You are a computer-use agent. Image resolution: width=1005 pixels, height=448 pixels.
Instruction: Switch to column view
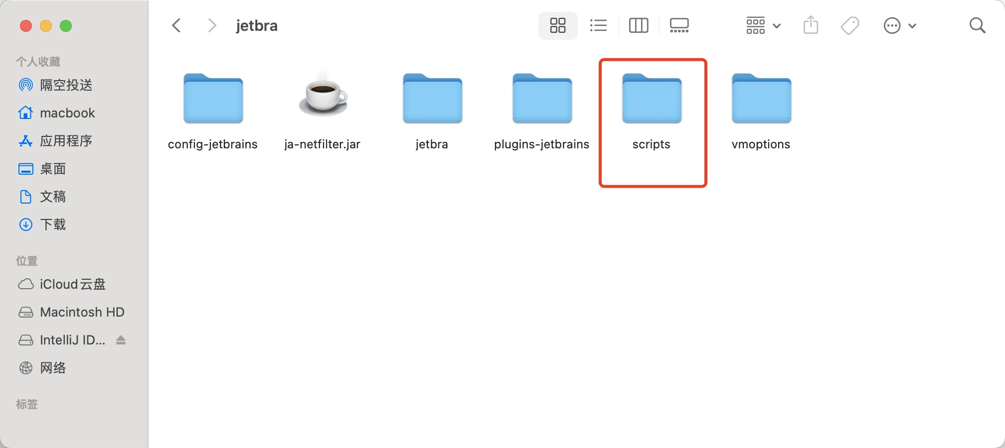[639, 25]
